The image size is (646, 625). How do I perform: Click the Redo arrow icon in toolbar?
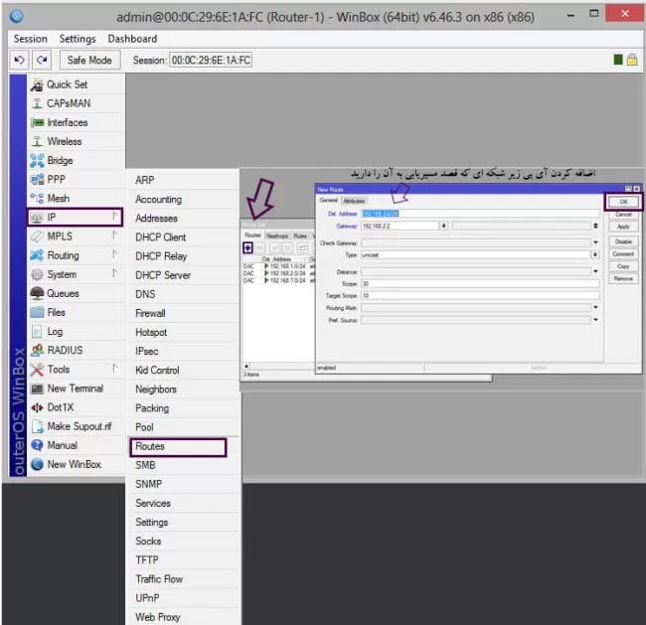click(41, 61)
